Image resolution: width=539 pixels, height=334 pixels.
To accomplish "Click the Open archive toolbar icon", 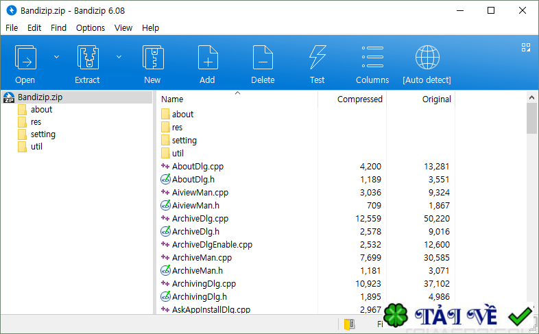I will click(25, 58).
